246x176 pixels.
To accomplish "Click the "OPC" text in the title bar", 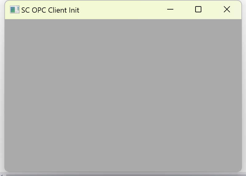I will point(39,10).
